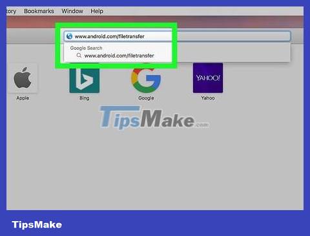
Task: Open the Bookmarks menu
Action: point(39,11)
